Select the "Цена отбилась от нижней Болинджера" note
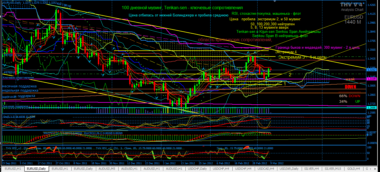Image resolution: width=380 pixels, height=172 pixels. 179,15
